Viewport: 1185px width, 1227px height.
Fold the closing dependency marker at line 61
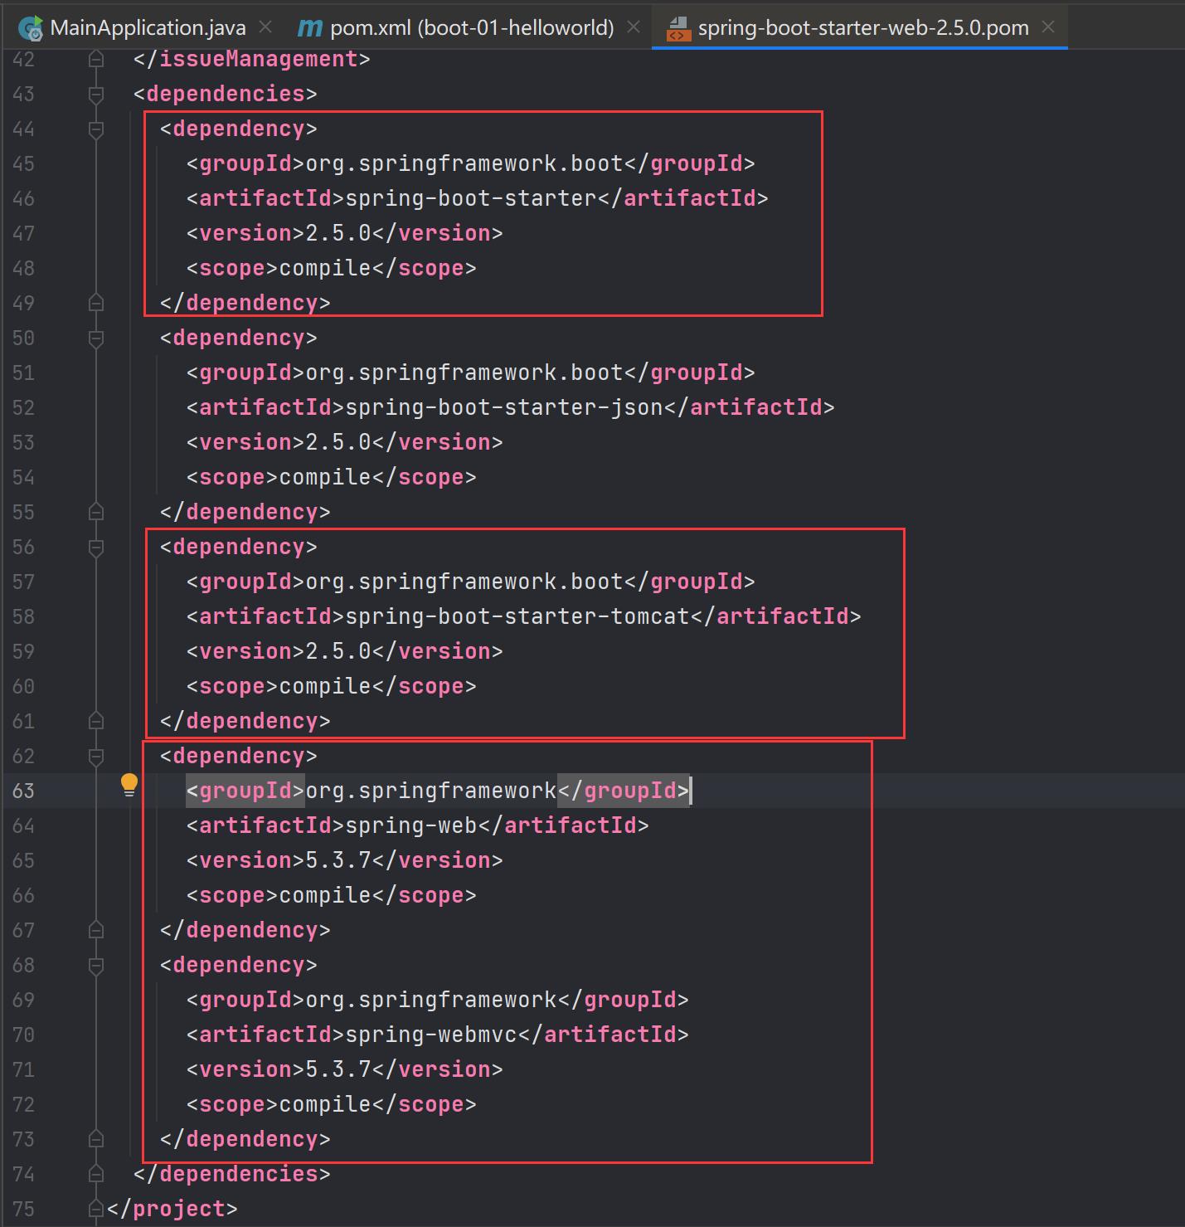(x=96, y=721)
